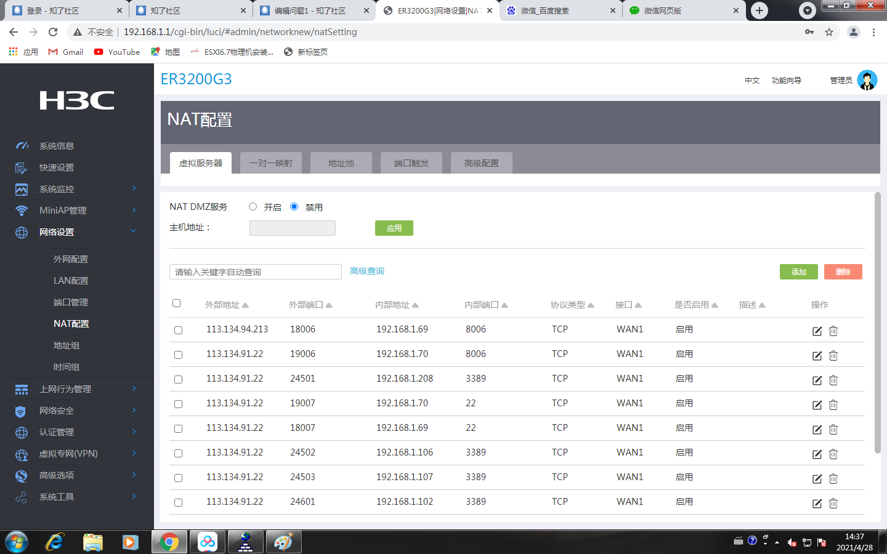Select the NAT DMZ 禁用 radio button

pyautogui.click(x=294, y=207)
